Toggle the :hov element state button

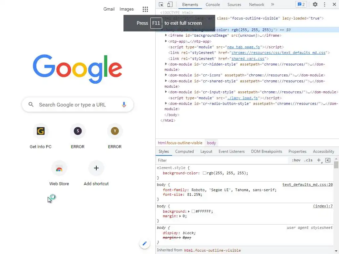point(296,160)
